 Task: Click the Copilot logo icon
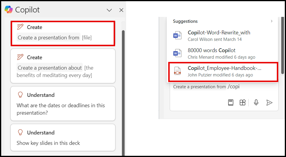[x=9, y=10]
